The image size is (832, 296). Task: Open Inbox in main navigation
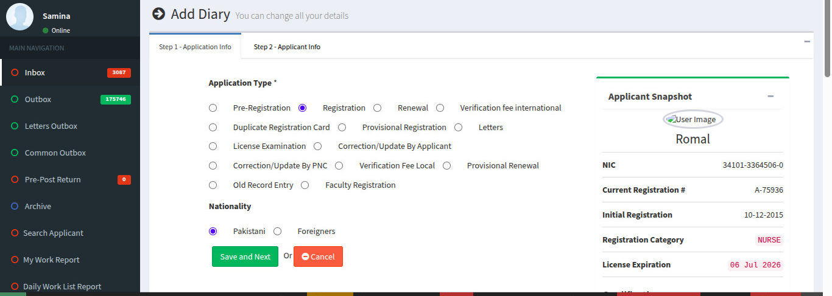(70, 72)
